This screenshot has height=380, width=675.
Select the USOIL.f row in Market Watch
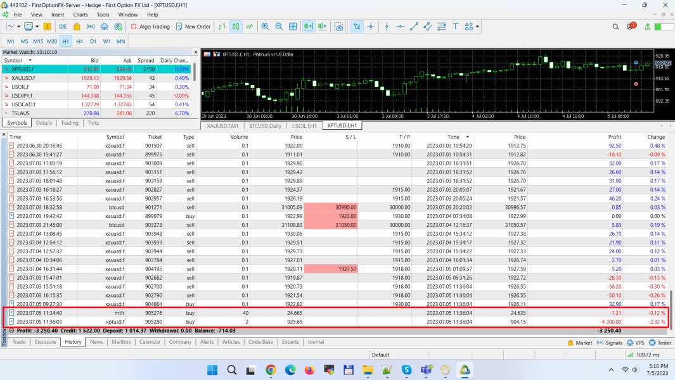pyautogui.click(x=98, y=87)
